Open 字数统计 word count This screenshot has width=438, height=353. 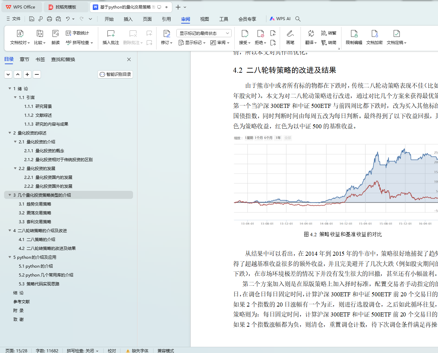tap(77, 33)
